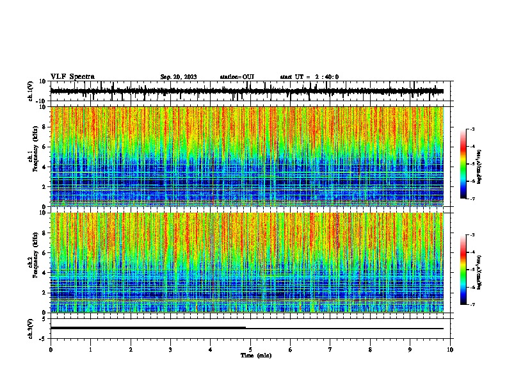Click inside the ch.1 spectrogram panel
The width and height of the screenshot is (507, 392).
247,156
